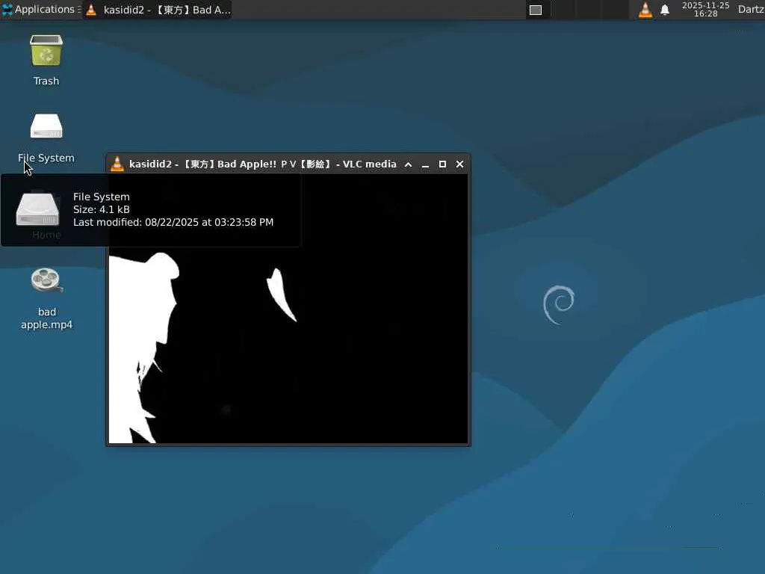Click the VLC cone tray icon

point(645,10)
